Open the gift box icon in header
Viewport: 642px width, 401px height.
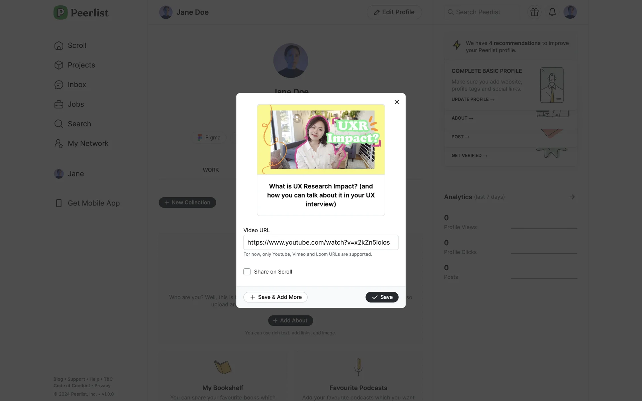point(534,12)
